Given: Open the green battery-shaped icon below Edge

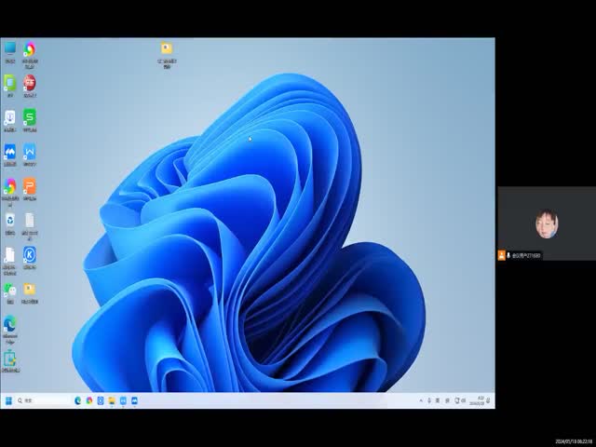Looking at the screenshot, I should [10, 358].
